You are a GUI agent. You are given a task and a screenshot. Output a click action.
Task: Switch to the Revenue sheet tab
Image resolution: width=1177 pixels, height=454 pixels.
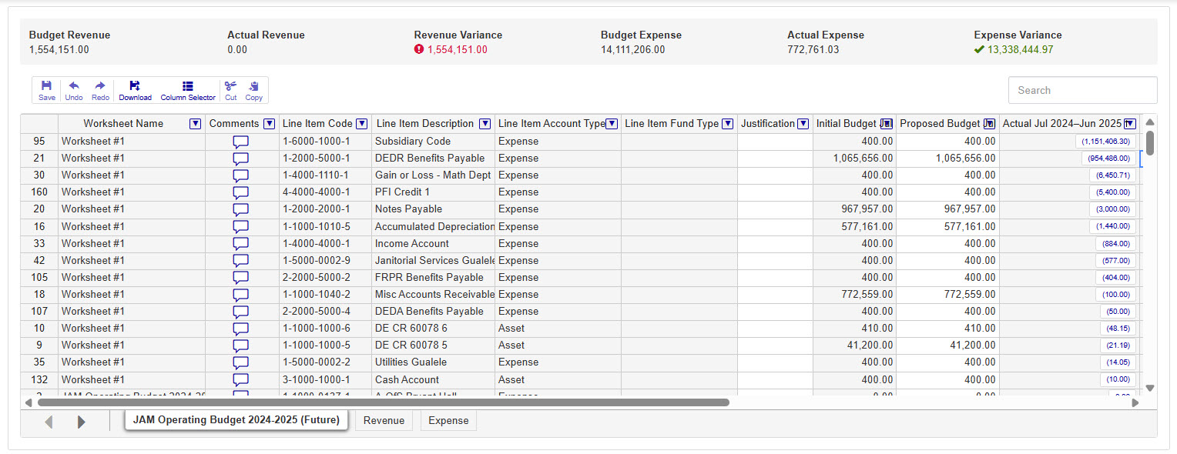pyautogui.click(x=384, y=421)
